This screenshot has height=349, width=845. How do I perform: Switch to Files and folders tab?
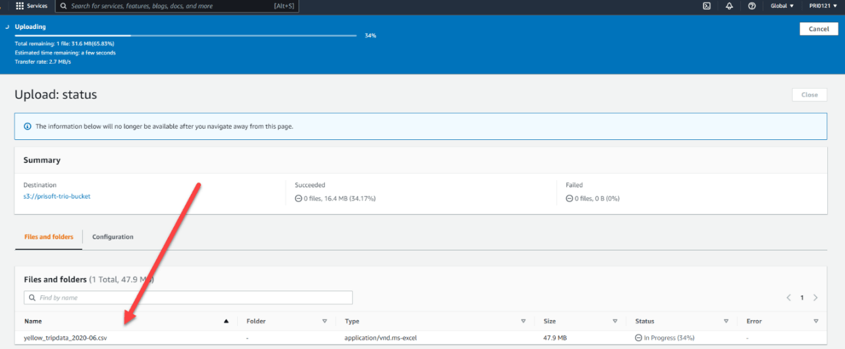click(x=49, y=237)
